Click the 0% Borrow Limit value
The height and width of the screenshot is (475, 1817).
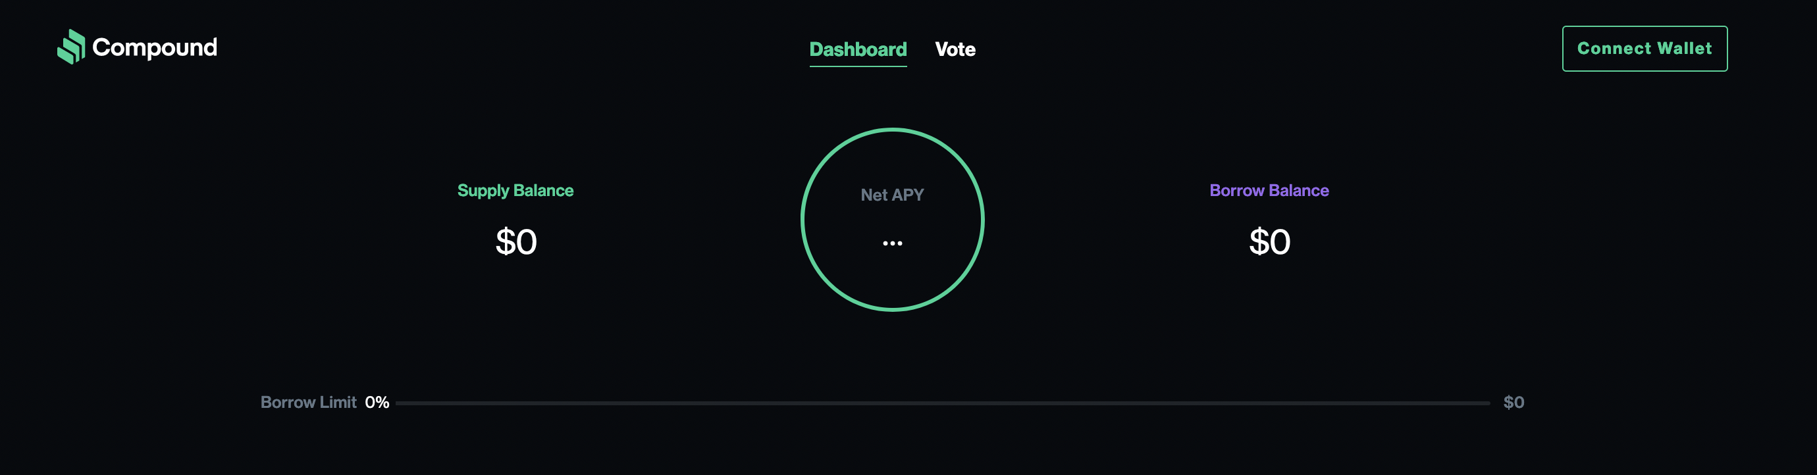click(377, 403)
